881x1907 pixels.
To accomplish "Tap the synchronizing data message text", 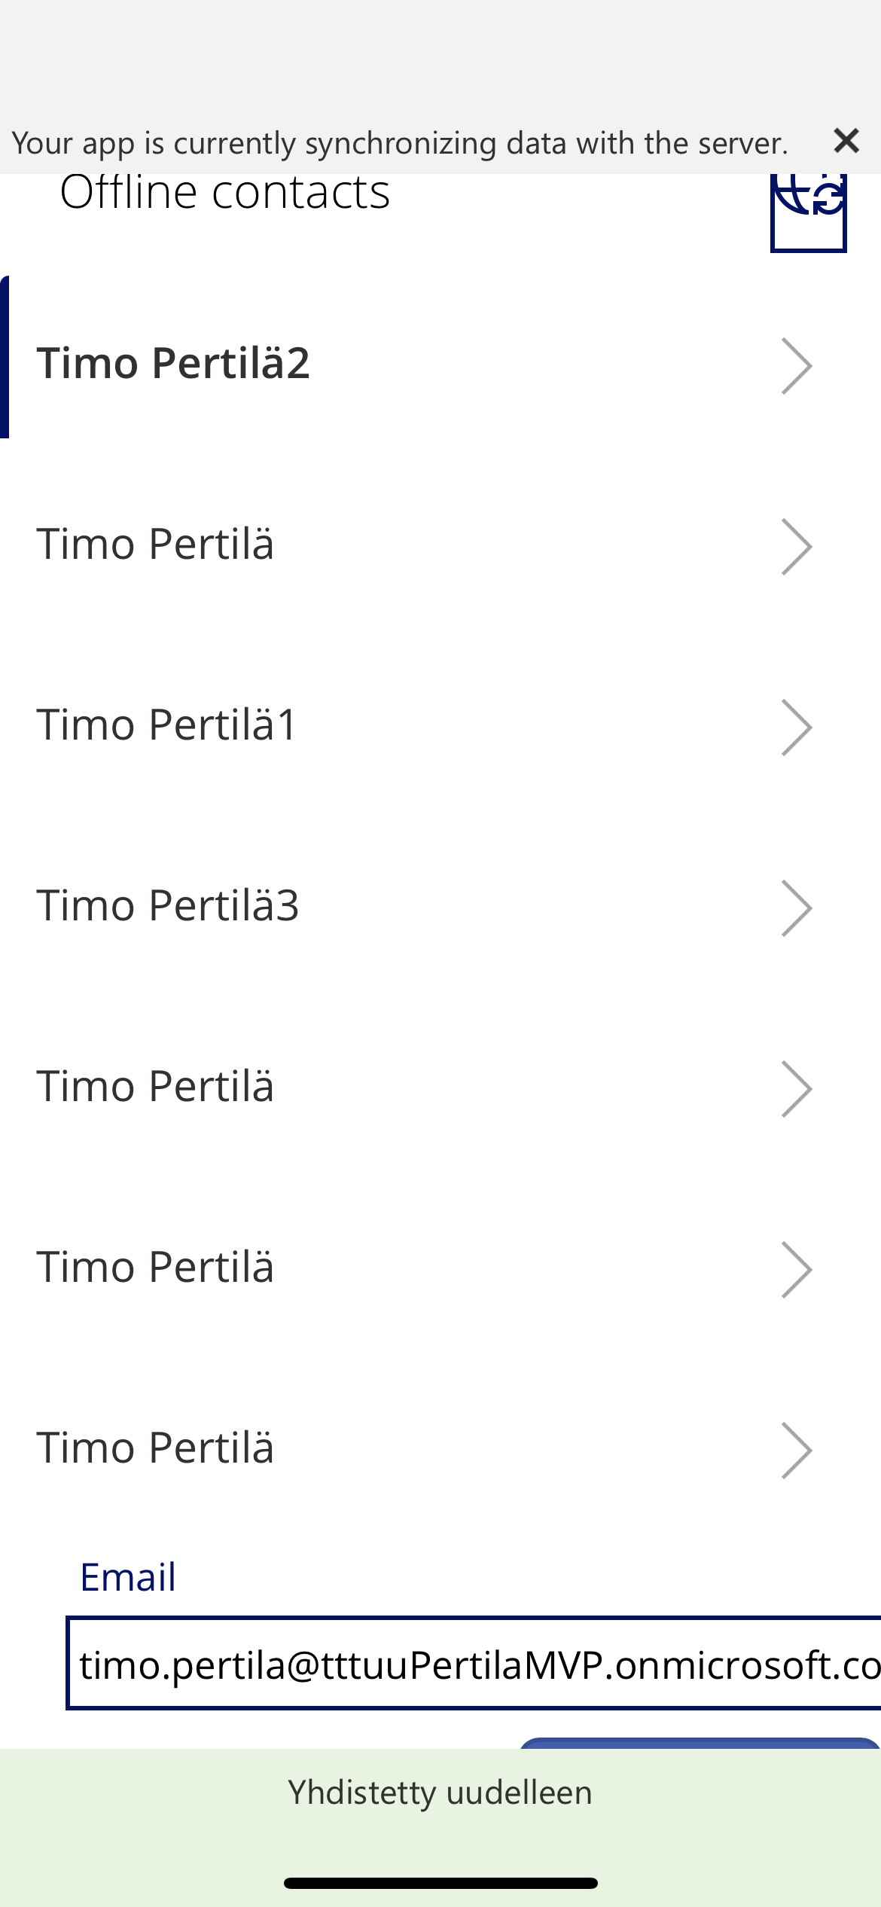I will point(399,143).
